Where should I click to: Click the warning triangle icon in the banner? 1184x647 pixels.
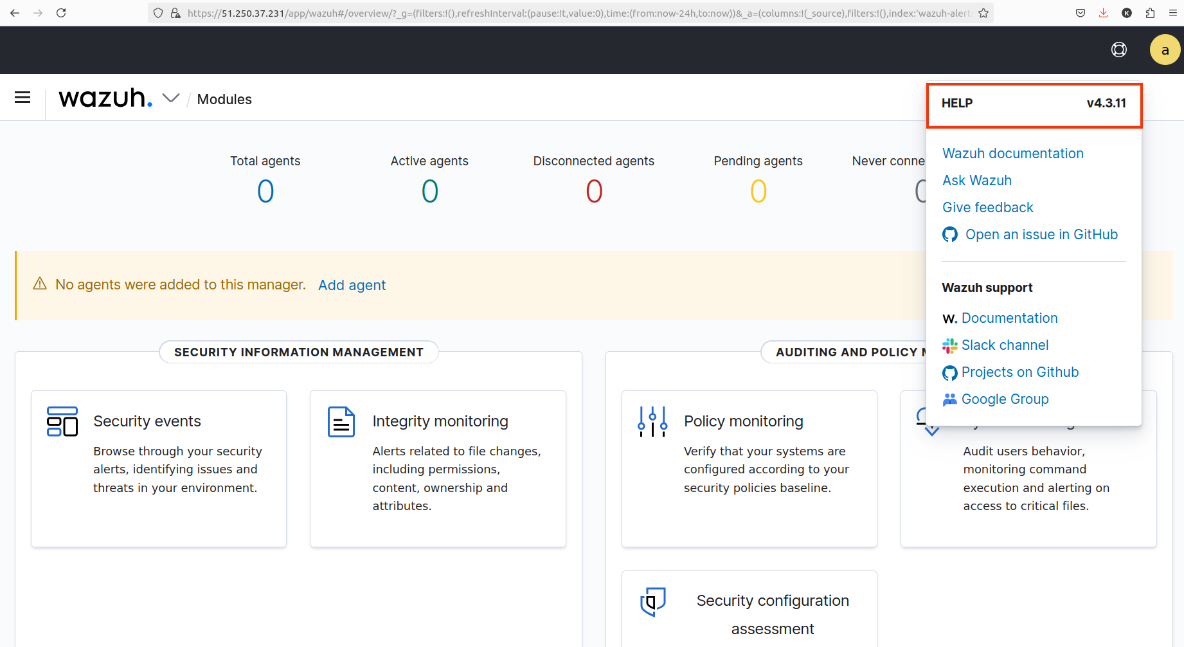point(40,284)
